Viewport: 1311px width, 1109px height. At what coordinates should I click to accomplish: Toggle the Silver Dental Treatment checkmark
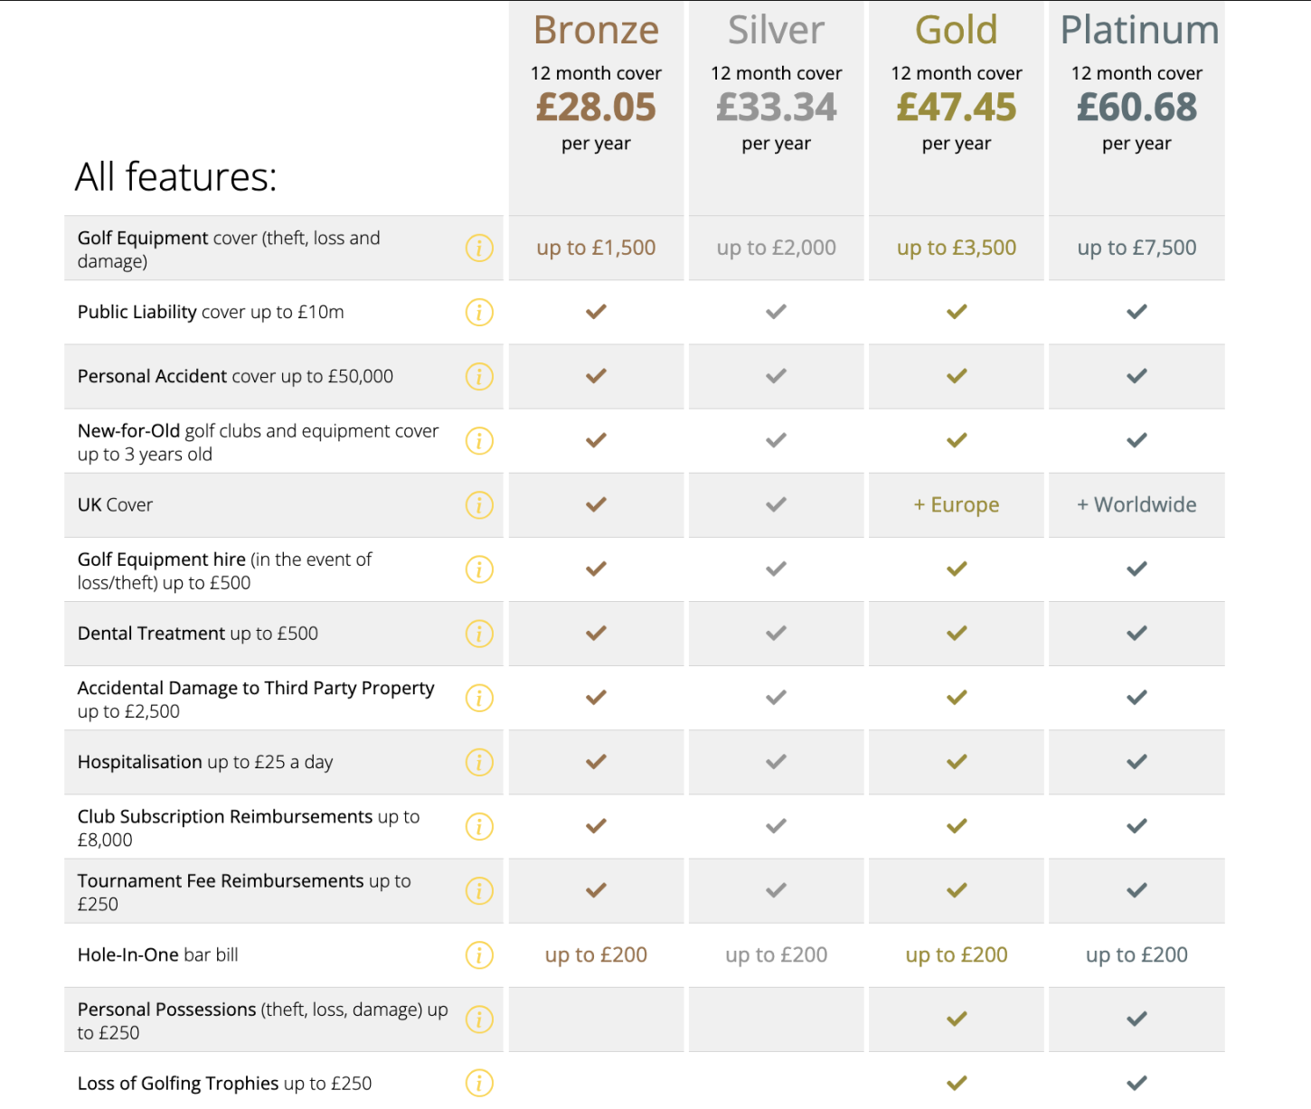click(775, 634)
